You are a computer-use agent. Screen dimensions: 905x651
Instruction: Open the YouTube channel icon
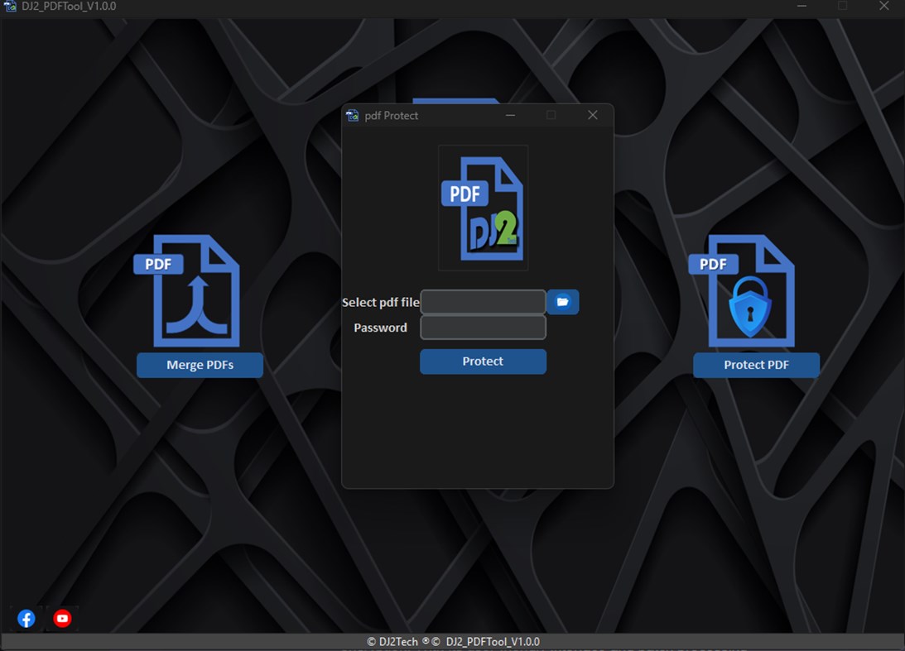coord(61,618)
